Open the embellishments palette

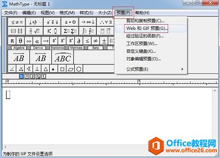(x=52, y=22)
